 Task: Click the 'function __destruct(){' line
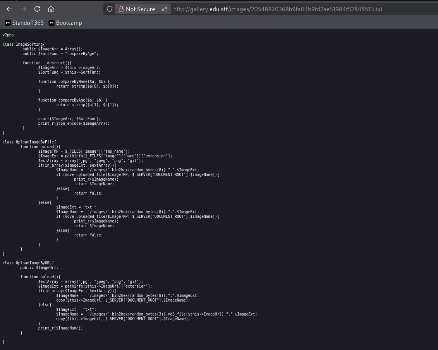47,63
